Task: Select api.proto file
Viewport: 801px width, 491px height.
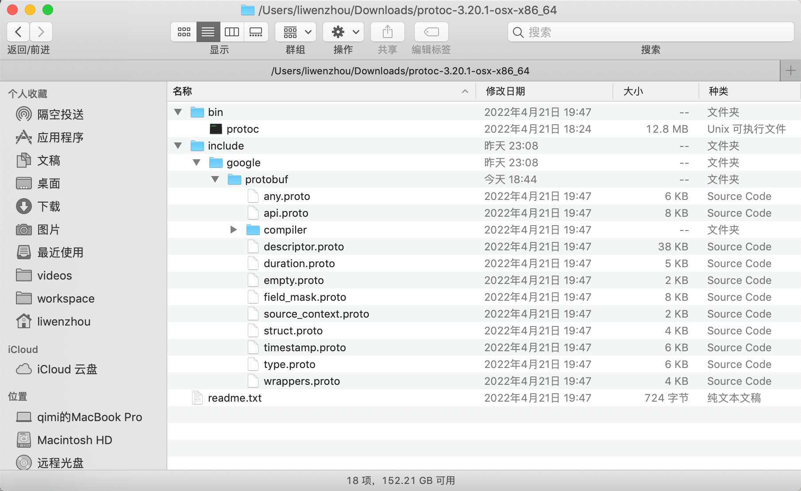Action: tap(484, 213)
